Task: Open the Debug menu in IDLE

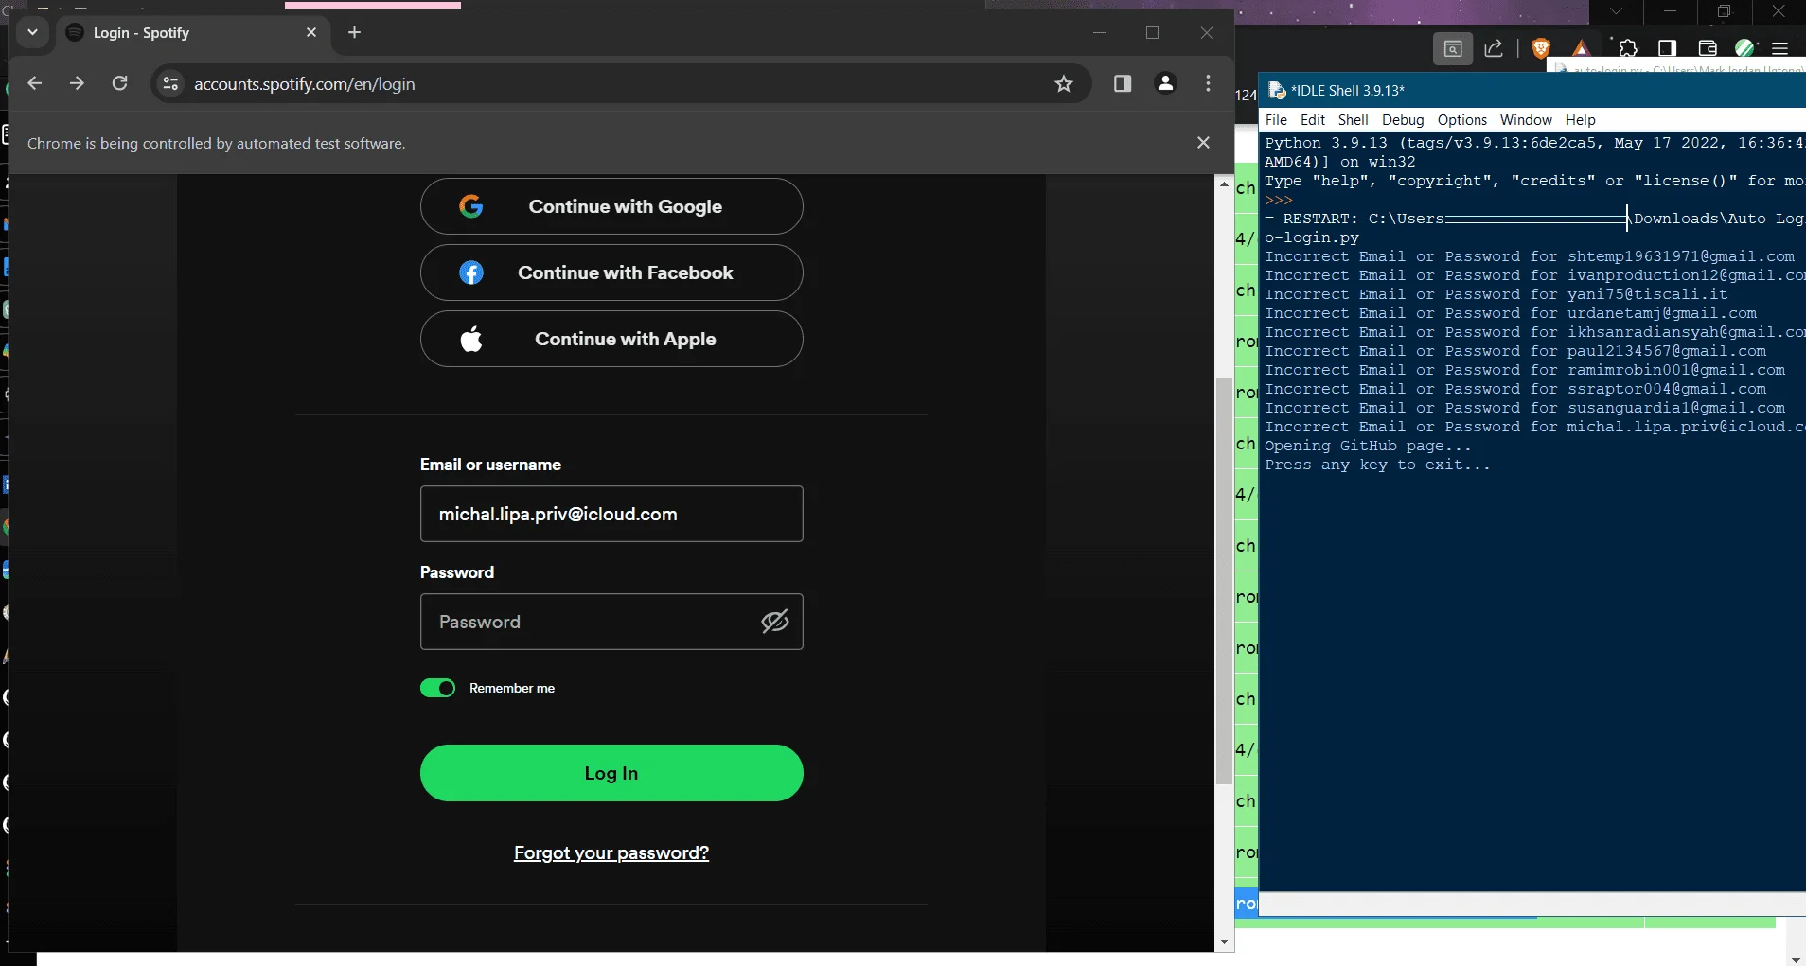Action: point(1403,120)
